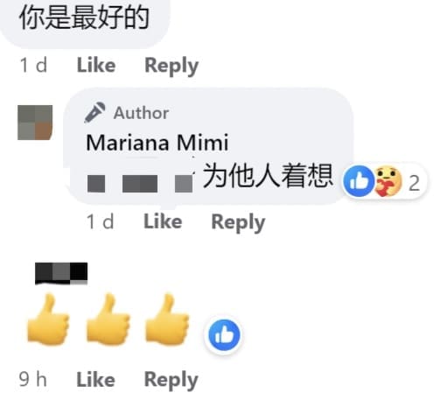Click the Care hugging-heart reaction emoji
Image resolution: width=440 pixels, height=400 pixels.
tap(388, 181)
